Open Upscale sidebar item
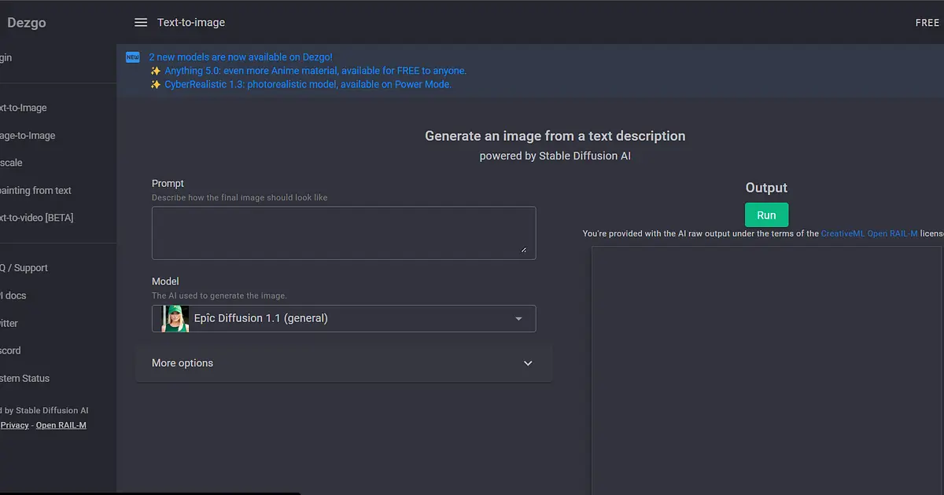The height and width of the screenshot is (495, 944). point(12,163)
